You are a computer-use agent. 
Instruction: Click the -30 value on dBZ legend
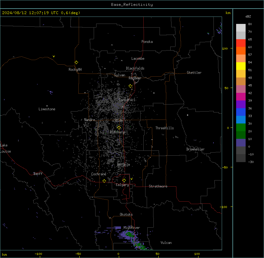[251, 162]
